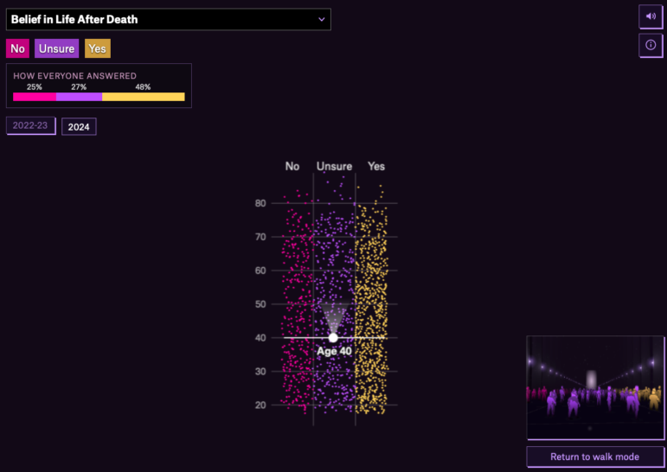This screenshot has height=472, width=667.
Task: Click the yellow 48% bar segment
Action: 144,97
